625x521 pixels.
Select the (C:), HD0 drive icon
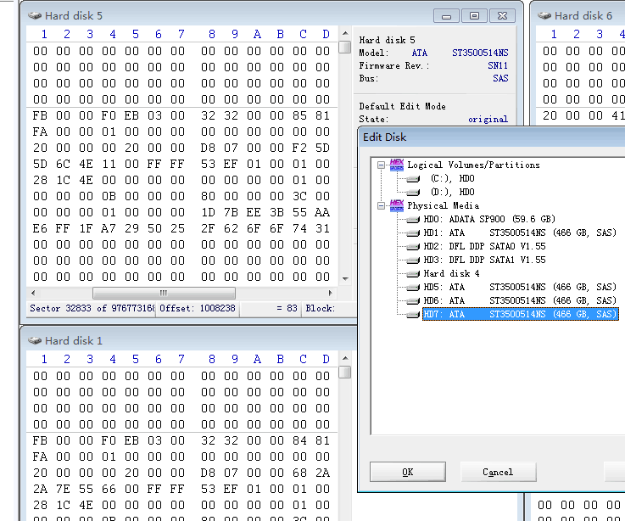(x=412, y=179)
